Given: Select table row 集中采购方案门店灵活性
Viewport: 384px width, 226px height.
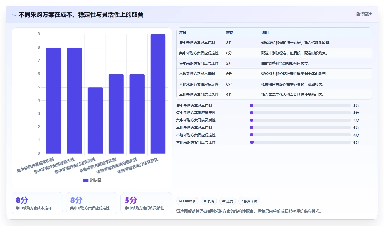Looking at the screenshot, I should 274,64.
